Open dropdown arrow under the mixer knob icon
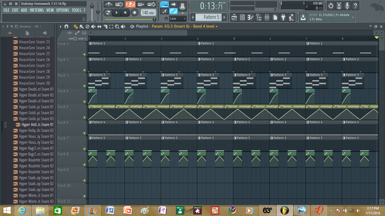Image resolution: width=385 pixels, height=216 pixels. click(x=183, y=13)
